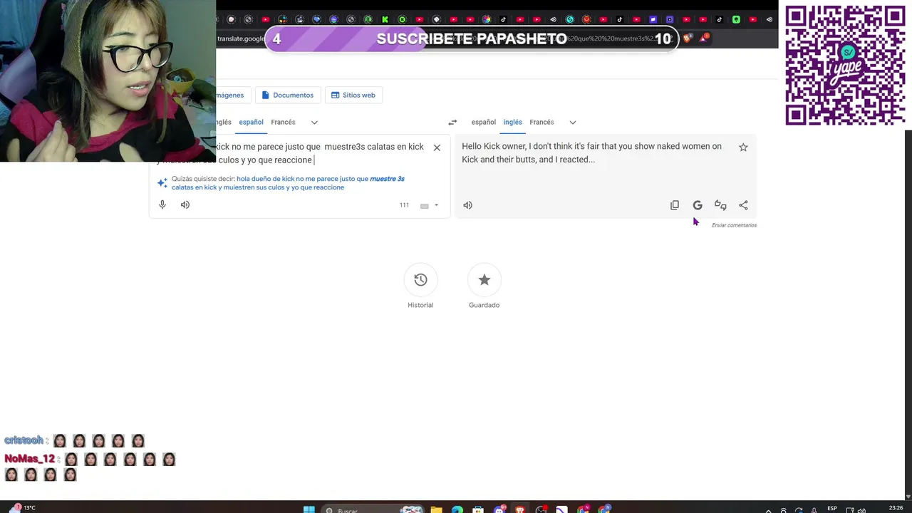Switch to Documentos translation mode
The width and height of the screenshot is (912, 513).
(287, 95)
